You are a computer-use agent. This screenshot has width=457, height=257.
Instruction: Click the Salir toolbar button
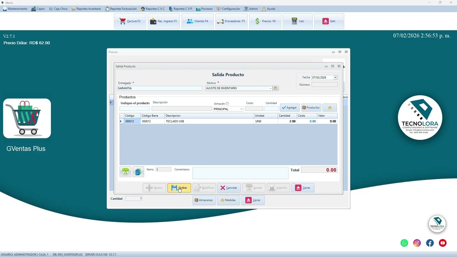click(329, 21)
